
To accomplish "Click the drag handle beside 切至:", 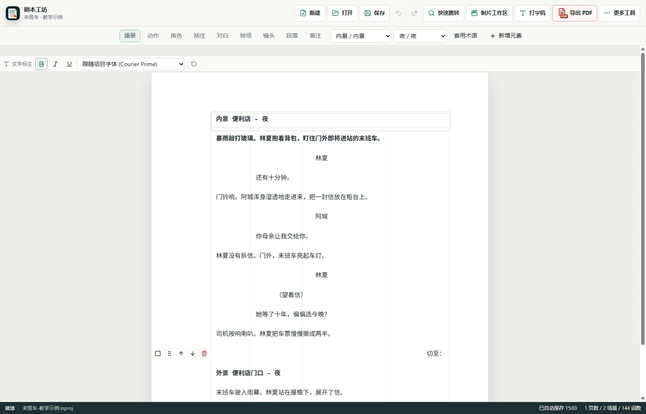I will [169, 354].
